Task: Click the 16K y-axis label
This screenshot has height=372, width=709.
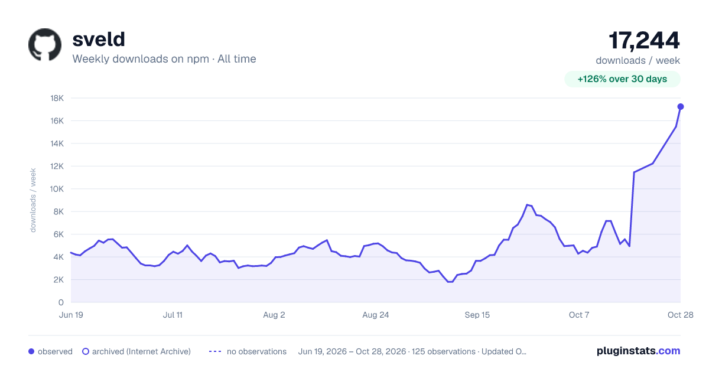Action: coord(57,120)
